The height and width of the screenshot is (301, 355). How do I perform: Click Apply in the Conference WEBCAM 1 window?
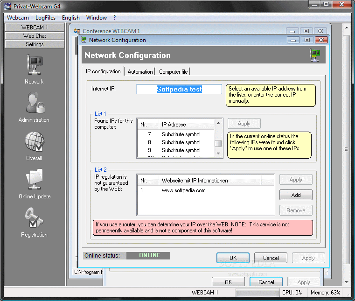click(304, 282)
